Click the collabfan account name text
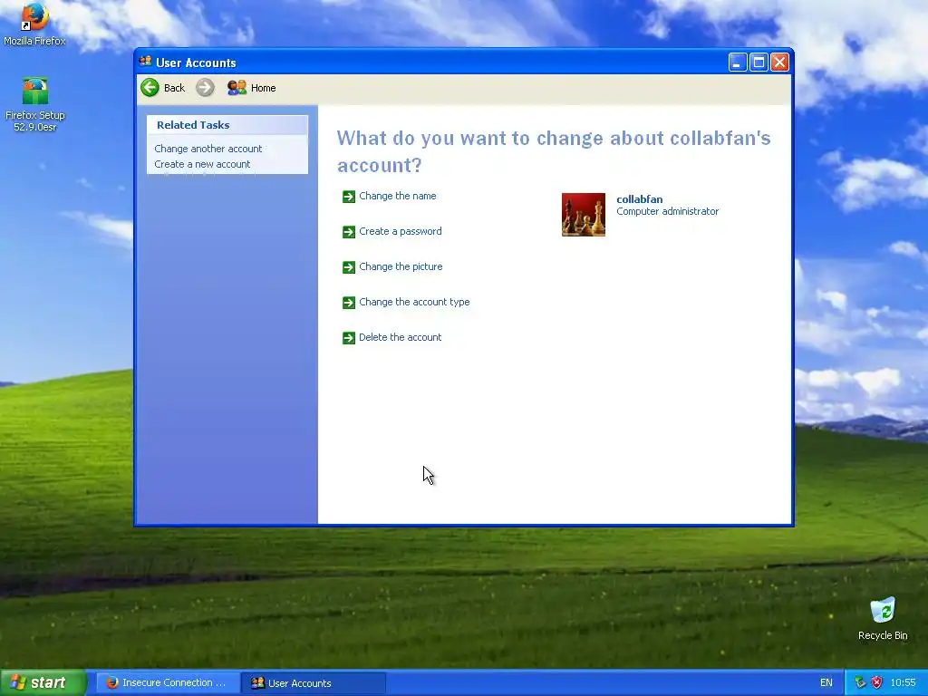 point(639,199)
